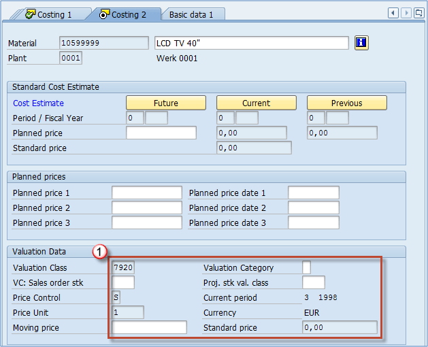Focus the Planned price 2 field

[x=147, y=208]
